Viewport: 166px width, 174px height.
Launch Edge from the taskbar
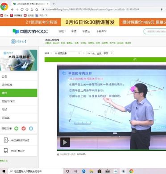click(84, 171)
